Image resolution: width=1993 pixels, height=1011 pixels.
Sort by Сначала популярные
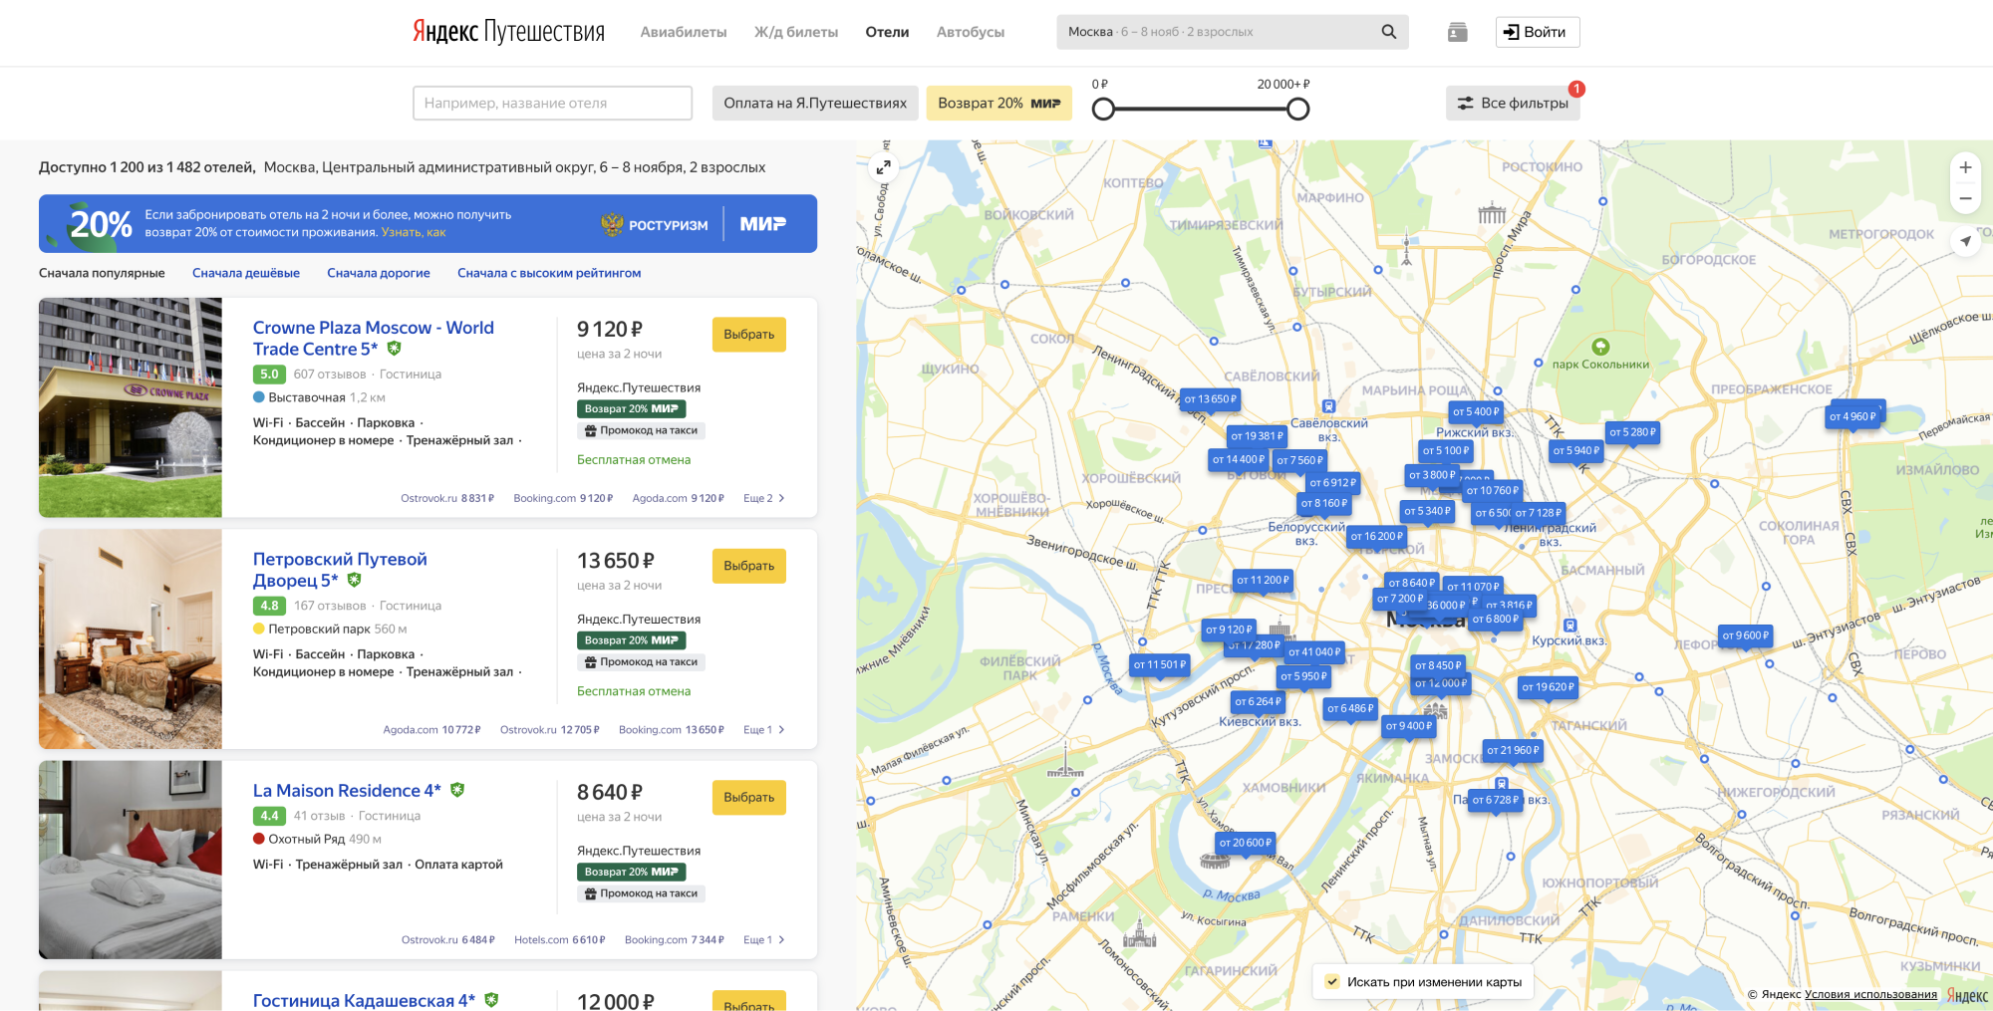[102, 273]
